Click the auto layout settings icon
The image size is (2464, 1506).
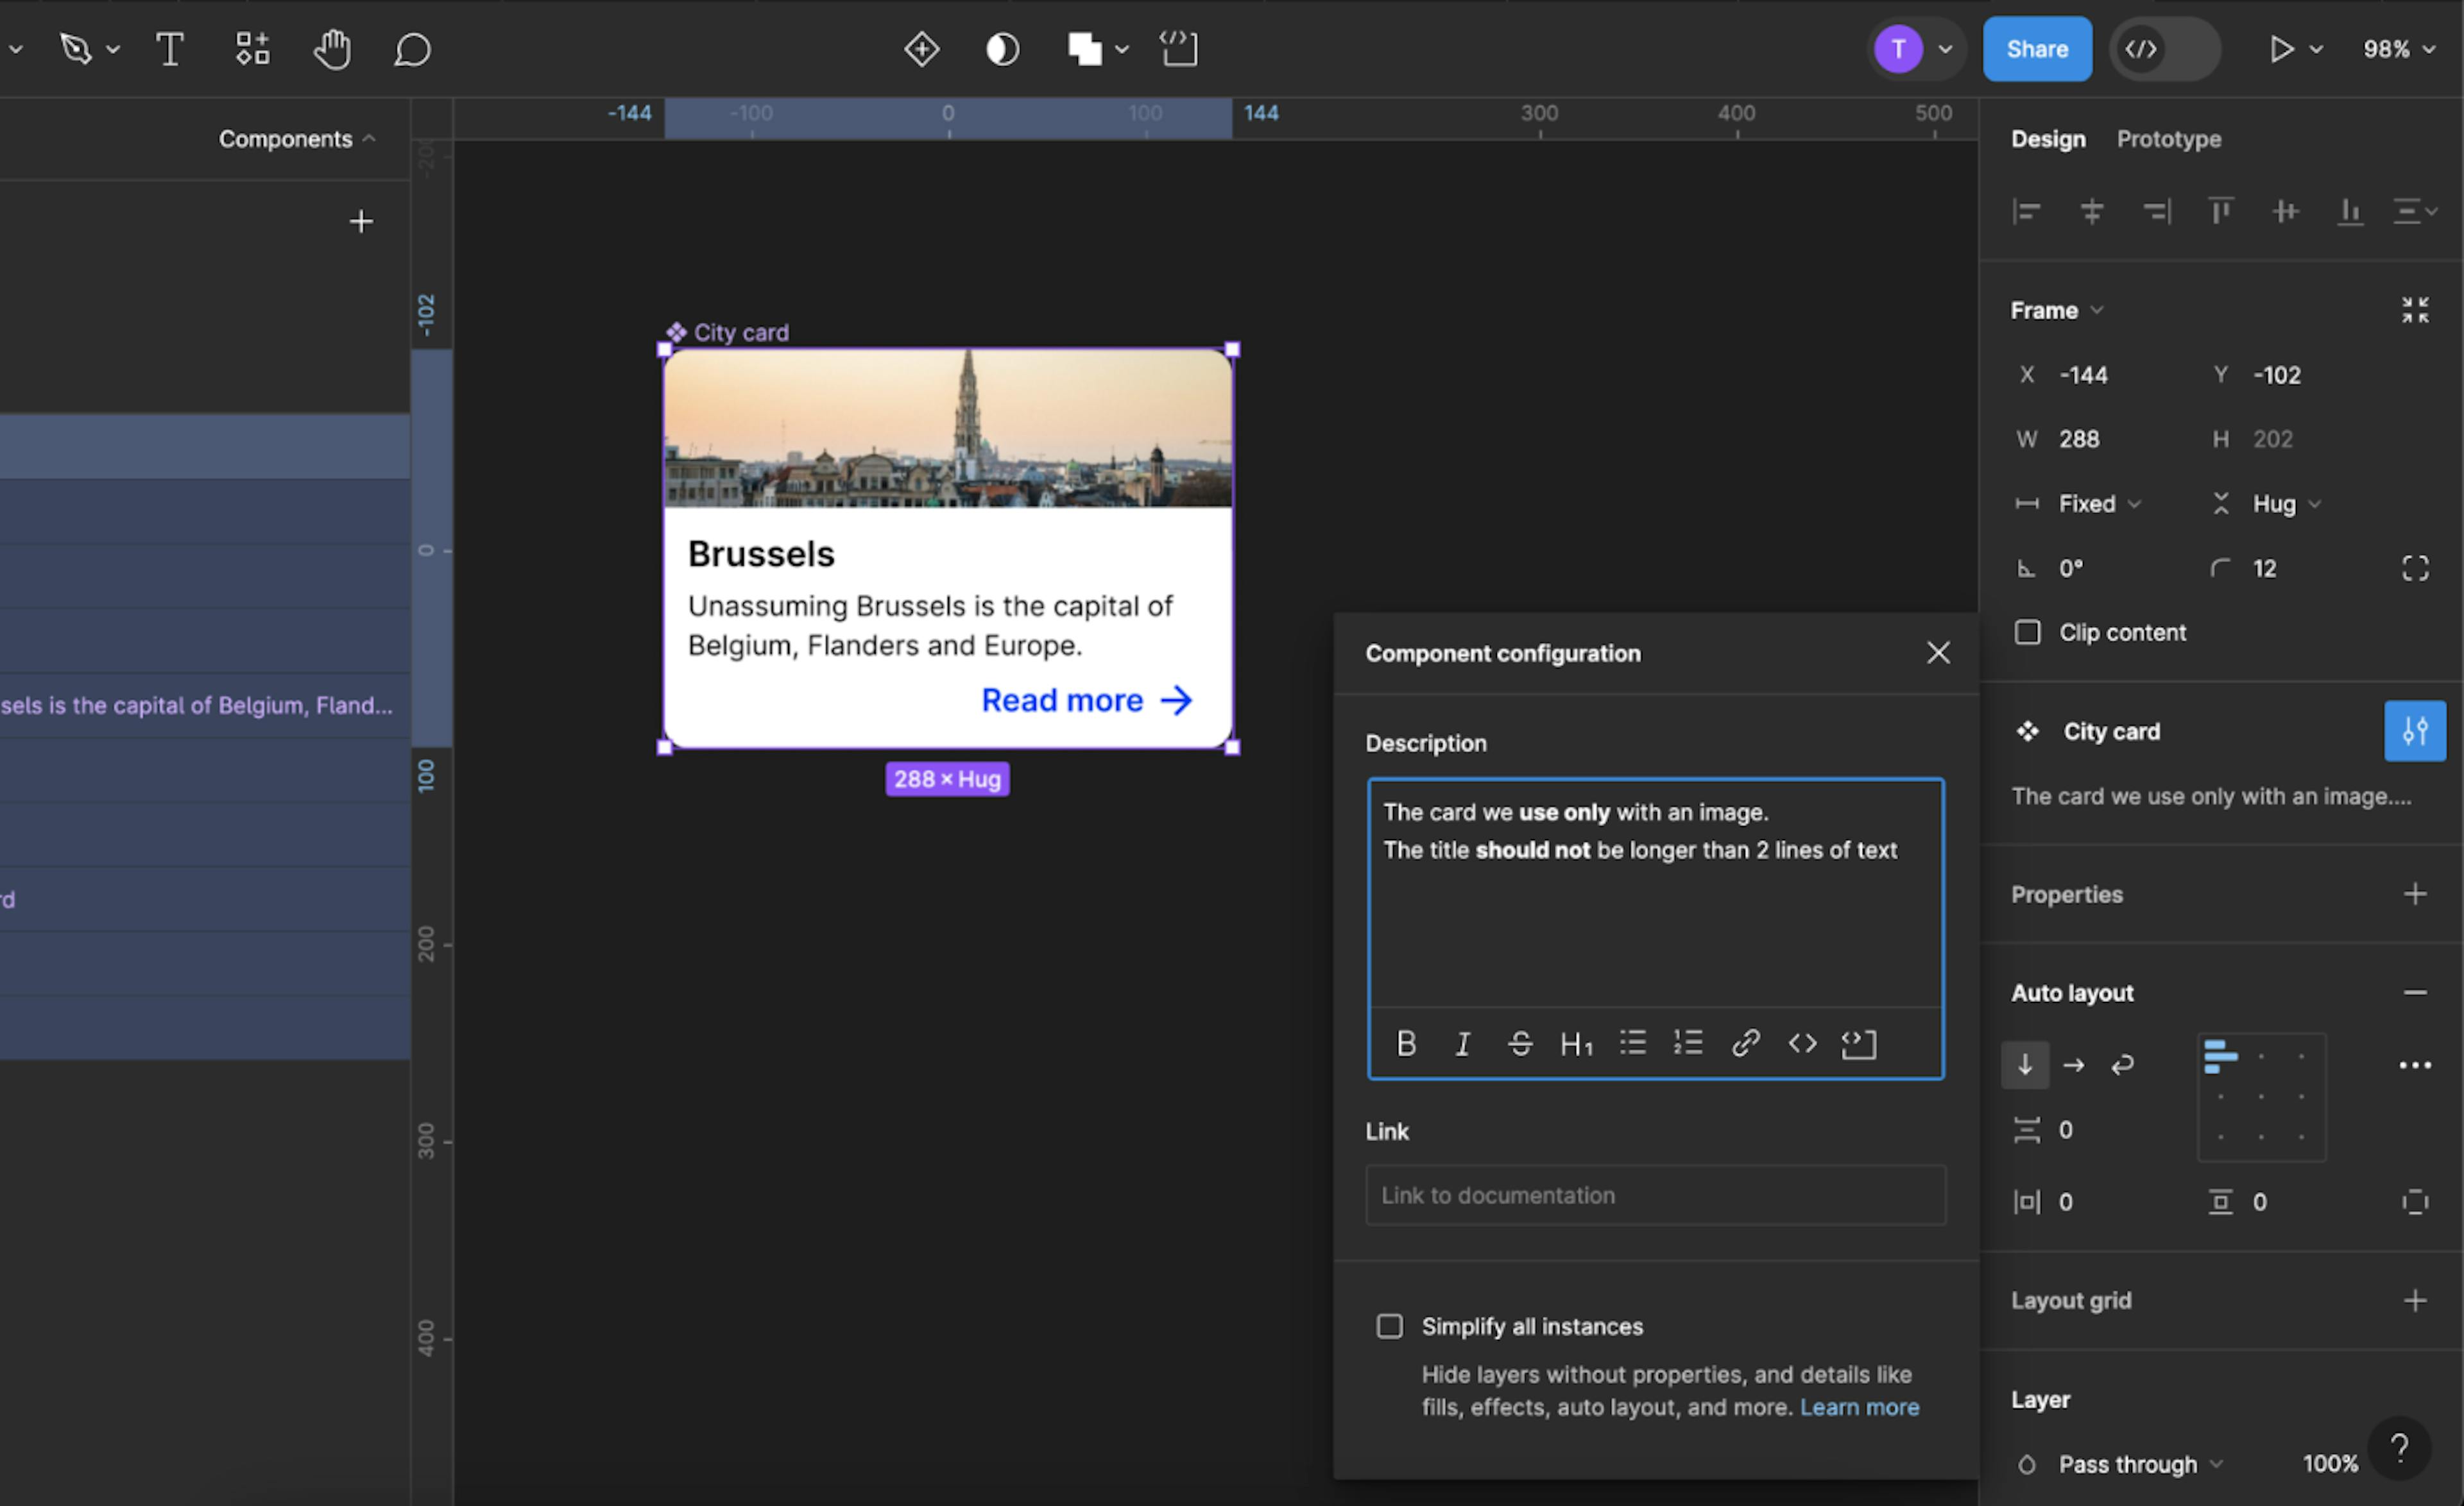tap(2413, 1065)
